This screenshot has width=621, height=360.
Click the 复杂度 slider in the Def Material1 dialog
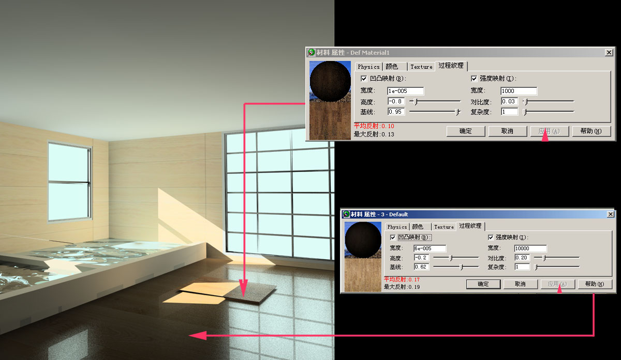tap(549, 112)
